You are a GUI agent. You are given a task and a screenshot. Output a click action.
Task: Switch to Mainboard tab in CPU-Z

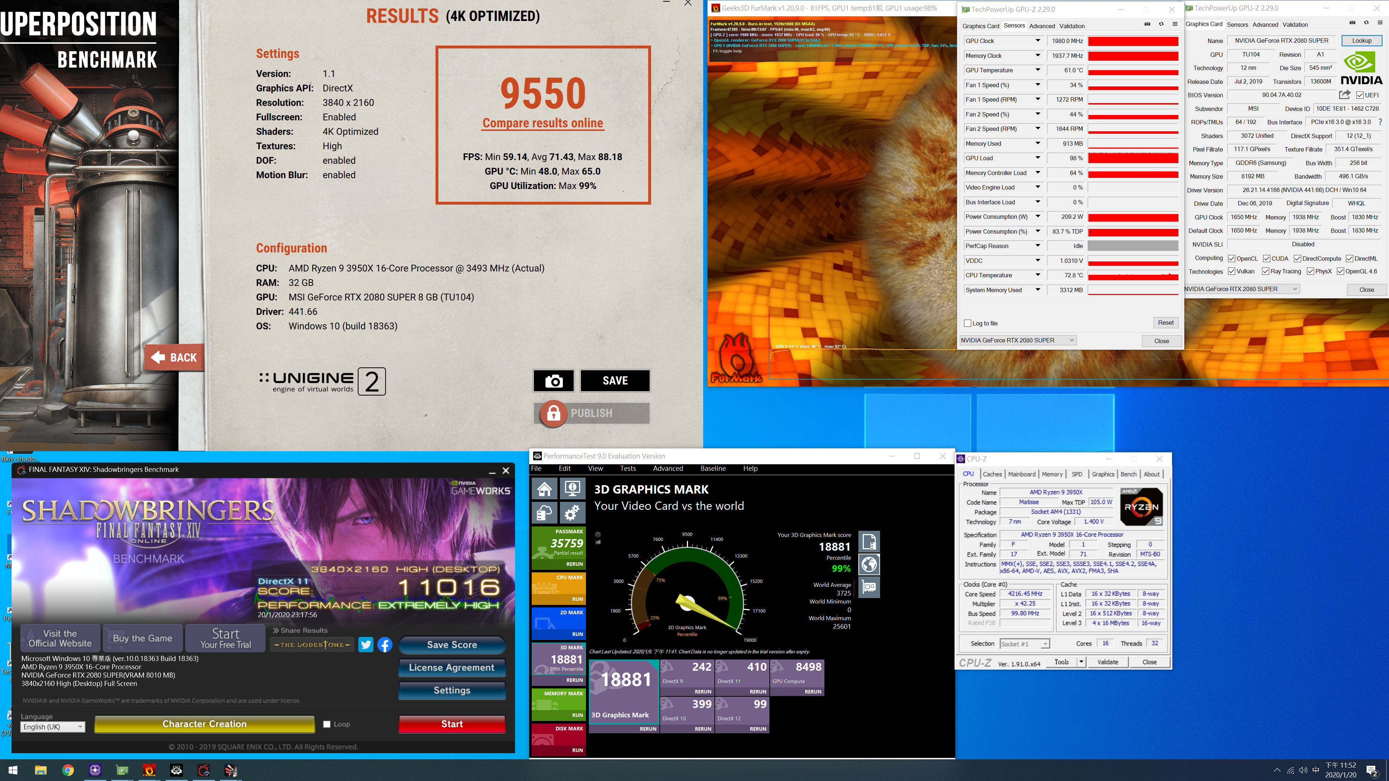1022,474
